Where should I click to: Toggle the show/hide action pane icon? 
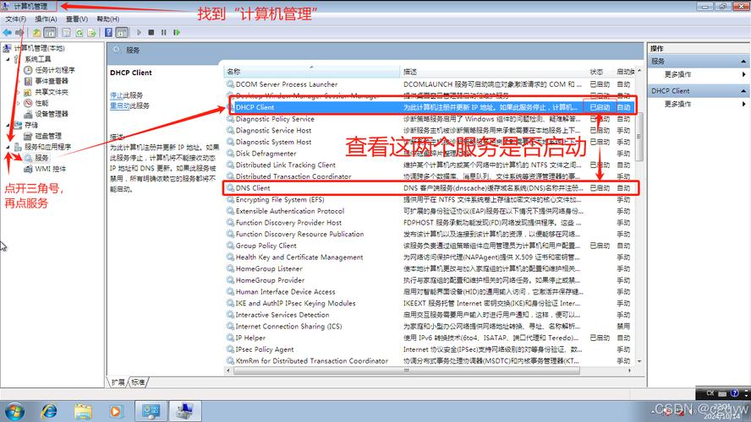click(122, 33)
